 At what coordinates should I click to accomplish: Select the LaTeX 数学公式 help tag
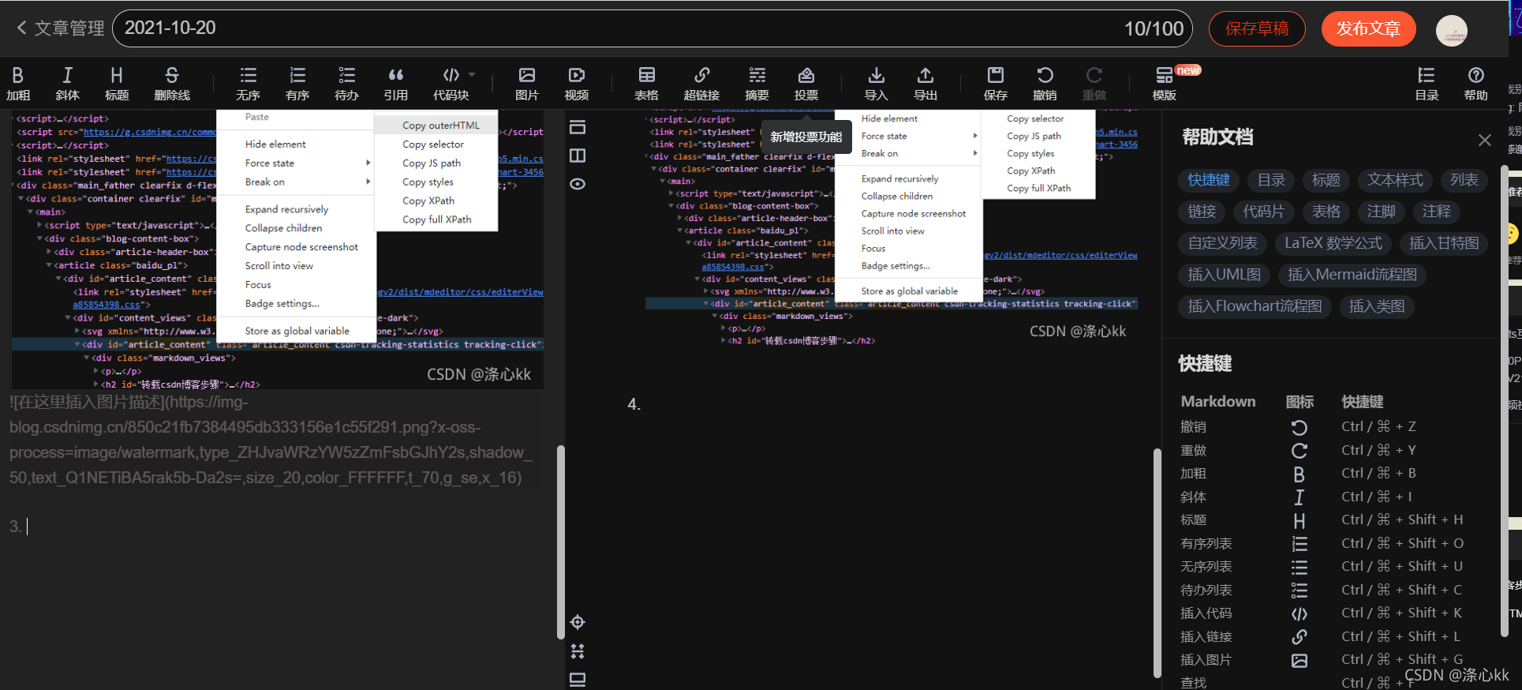(1333, 243)
